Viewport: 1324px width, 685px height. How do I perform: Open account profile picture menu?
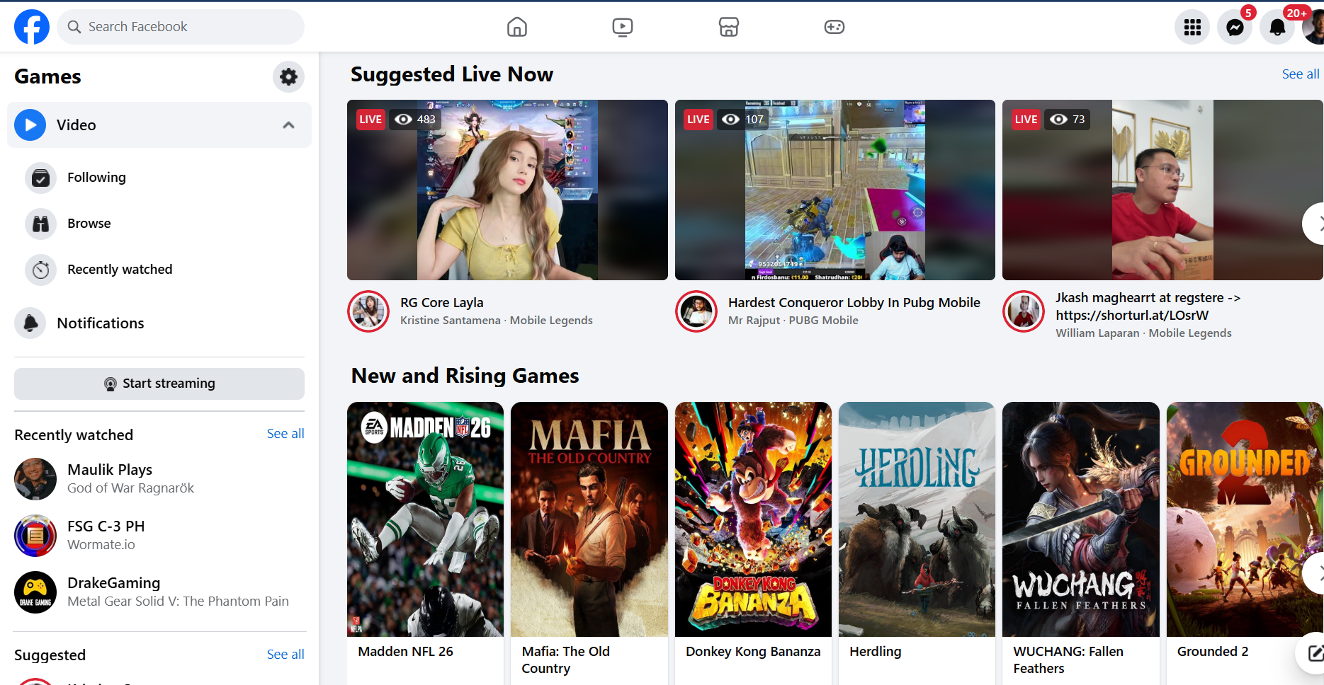click(x=1314, y=27)
